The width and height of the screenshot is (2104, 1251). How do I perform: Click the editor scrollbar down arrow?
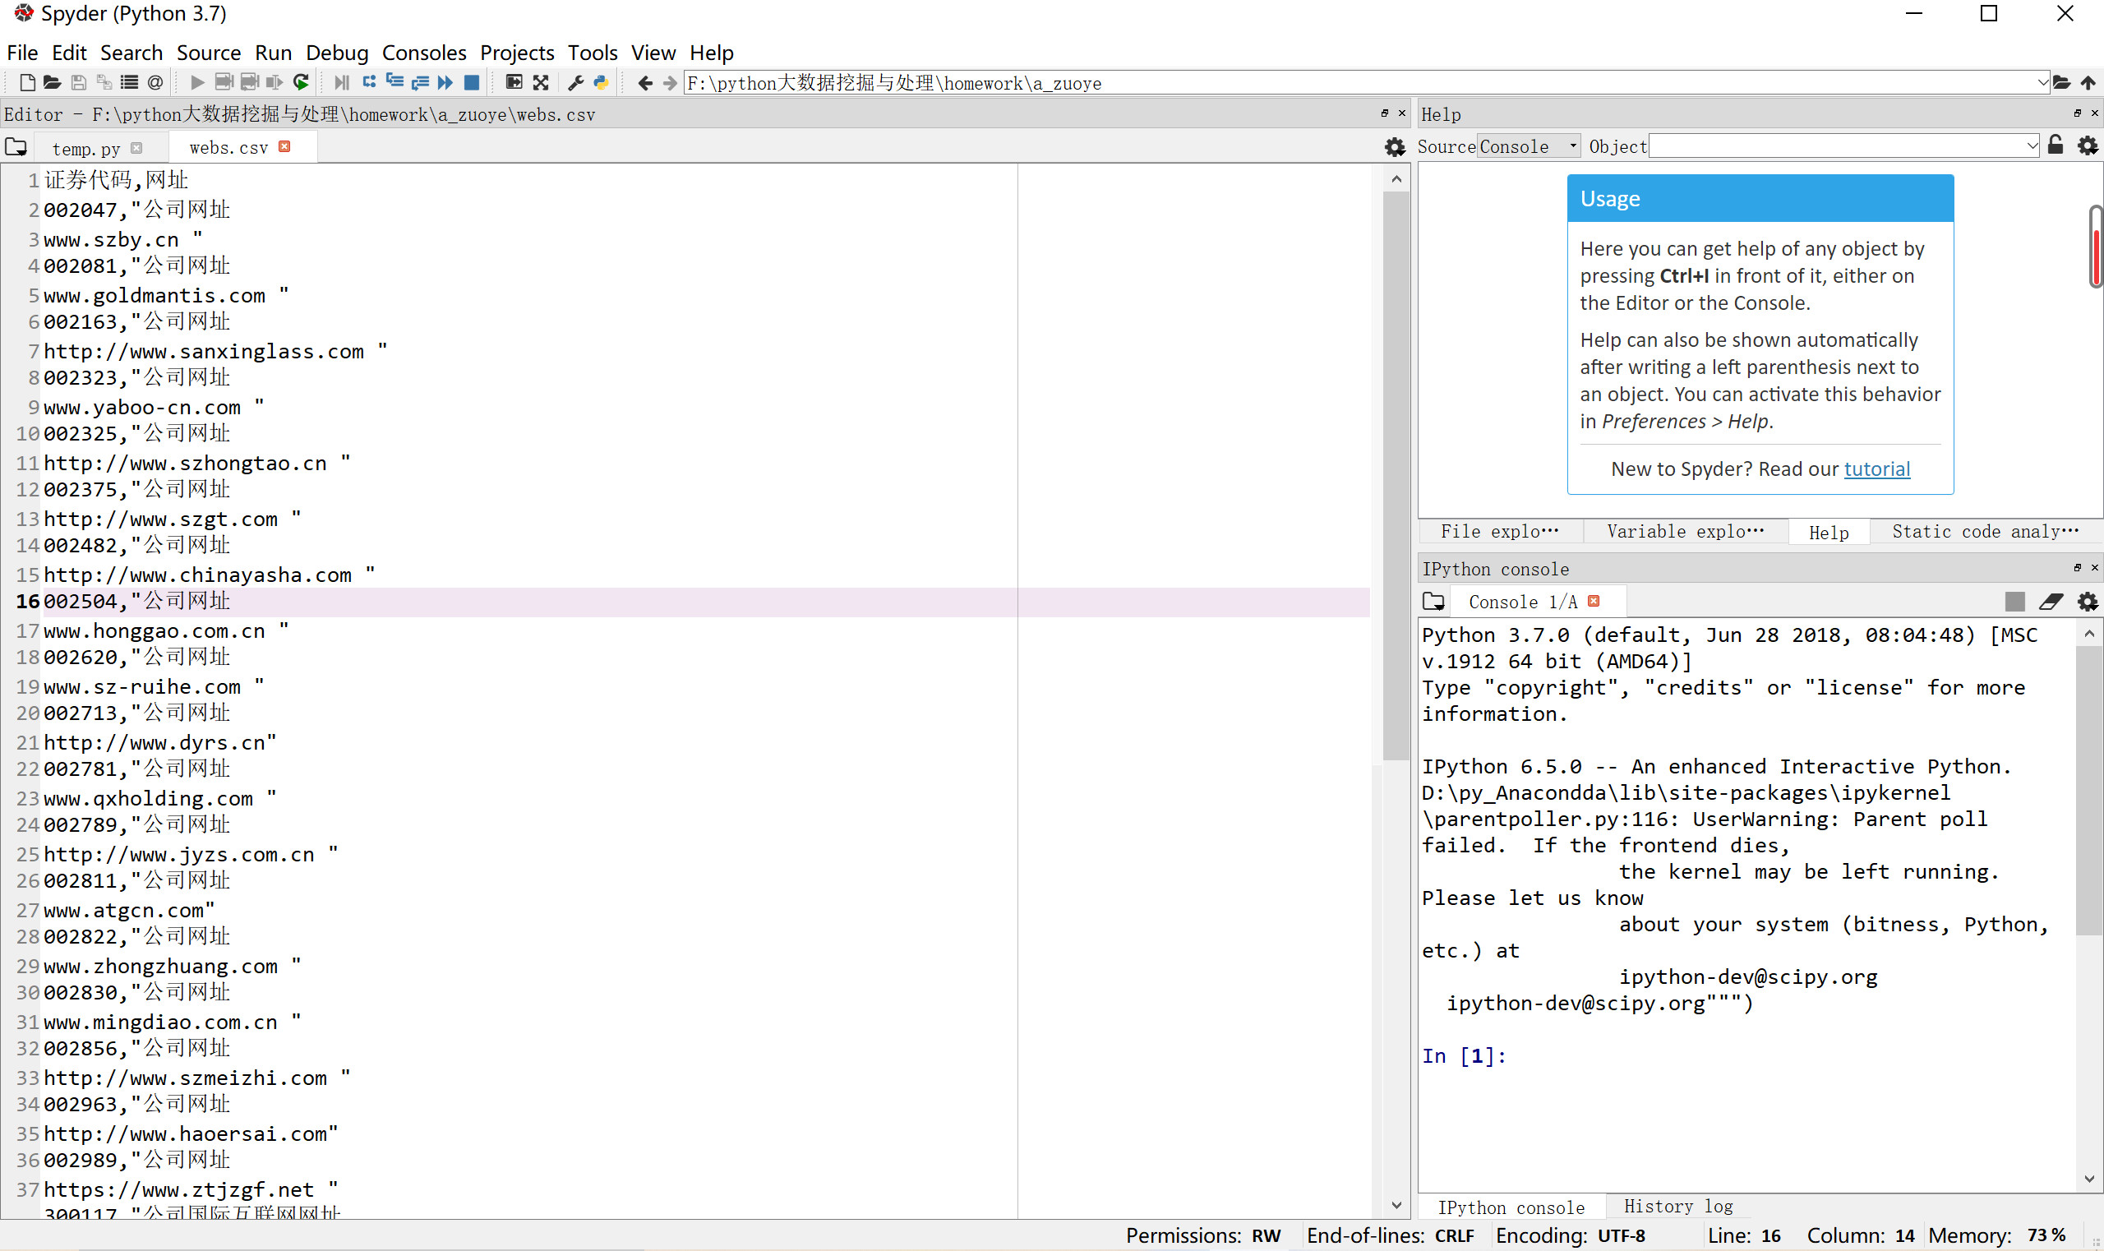tap(1396, 1206)
